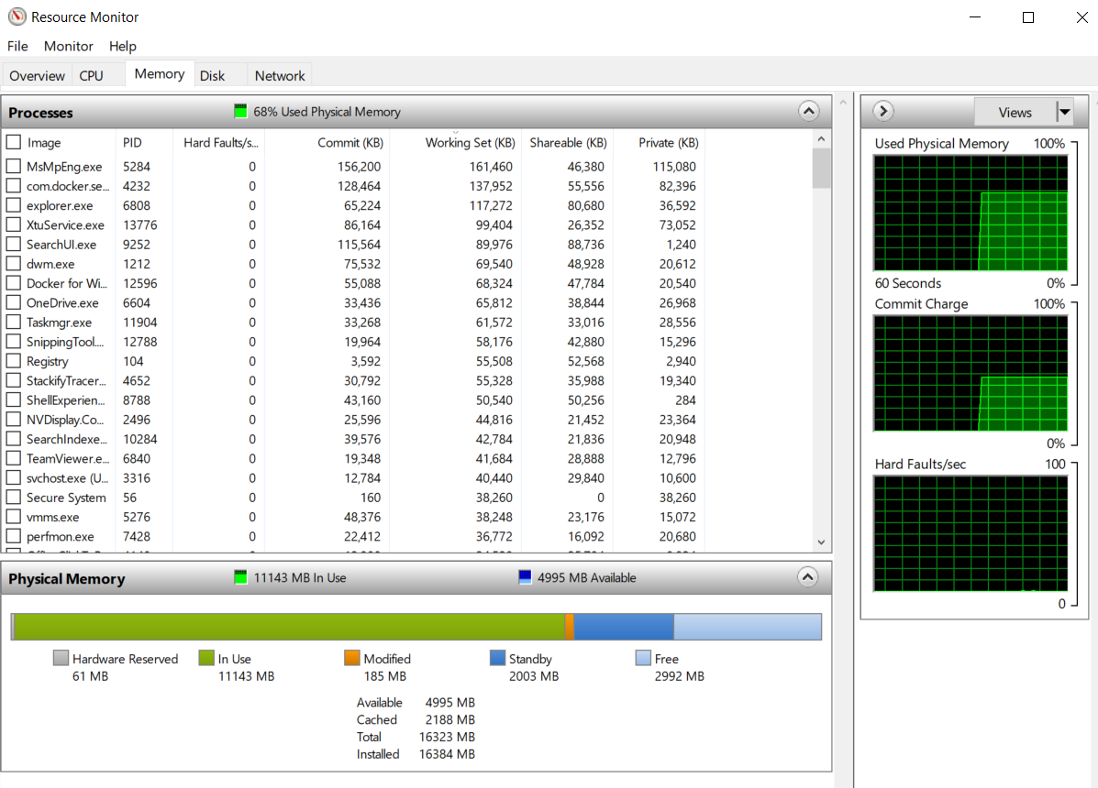1098x788 pixels.
Task: Click the '68% Used Physical Memory' header text
Action: click(x=327, y=112)
